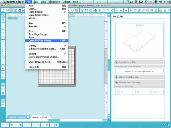Viewport: 171px width, 128px height.
Task: Open the Fill Color pentagon icon
Action: point(95,10)
